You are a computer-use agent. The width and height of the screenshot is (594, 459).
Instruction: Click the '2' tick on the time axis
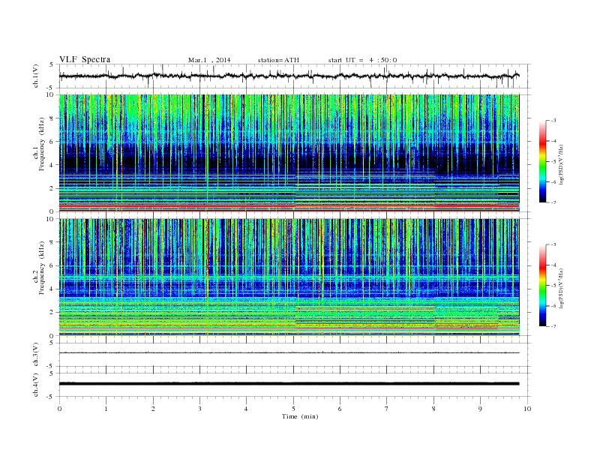[x=153, y=409]
